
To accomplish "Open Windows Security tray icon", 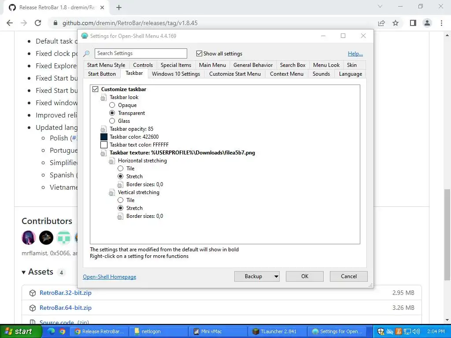I will (x=381, y=331).
